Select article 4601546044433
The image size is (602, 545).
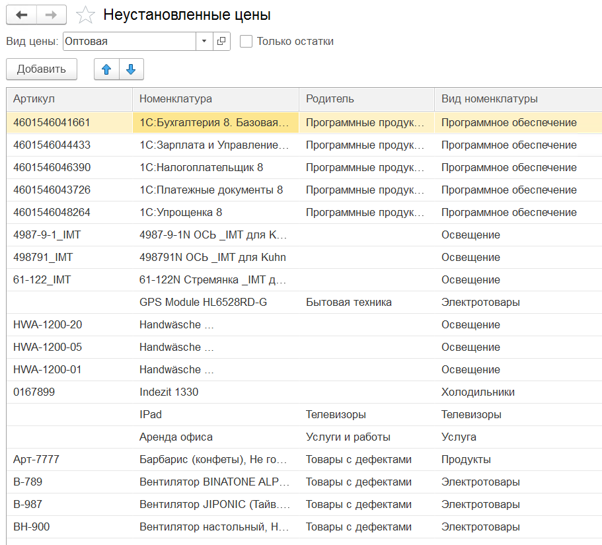pyautogui.click(x=69, y=145)
